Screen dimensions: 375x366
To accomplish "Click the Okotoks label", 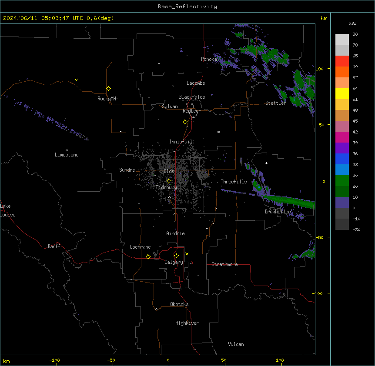I will 179,304.
